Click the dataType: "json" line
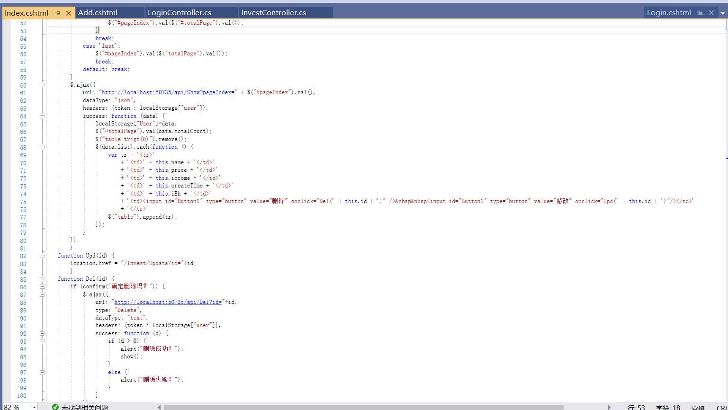Screen dimensions: 728x410 (109, 100)
